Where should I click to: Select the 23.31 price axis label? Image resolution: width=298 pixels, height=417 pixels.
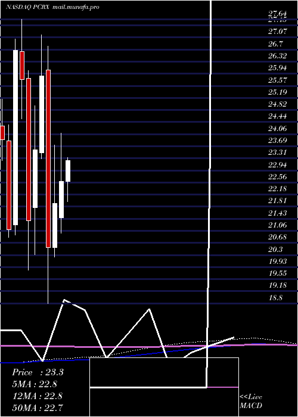click(x=278, y=153)
